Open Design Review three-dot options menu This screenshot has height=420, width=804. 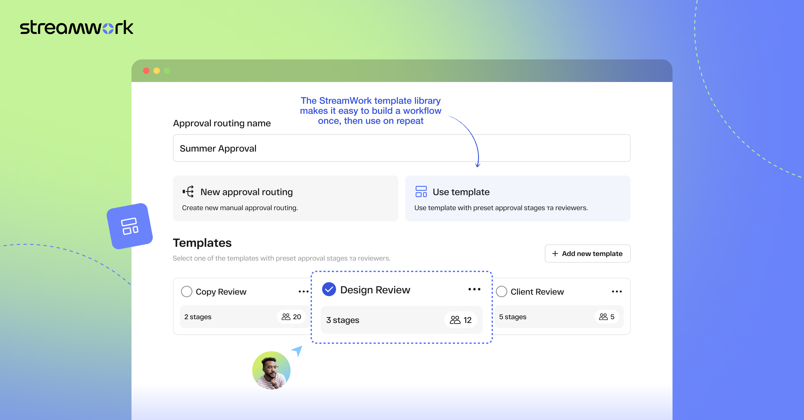474,289
